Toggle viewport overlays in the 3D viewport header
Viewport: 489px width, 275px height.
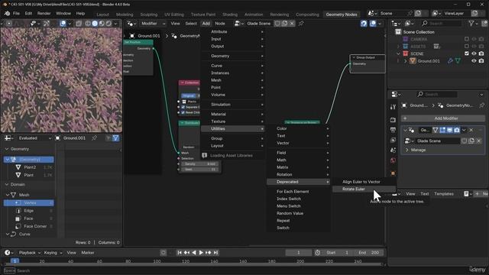coord(63,24)
